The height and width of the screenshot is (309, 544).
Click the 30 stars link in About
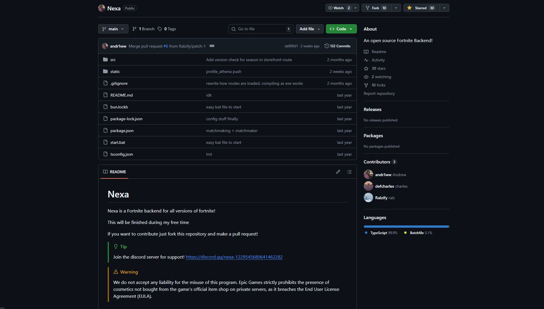pos(379,69)
